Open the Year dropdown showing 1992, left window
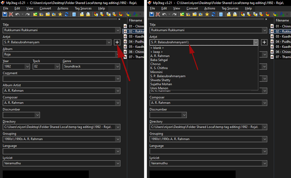Screen dimensions: 291x178 click(28, 67)
